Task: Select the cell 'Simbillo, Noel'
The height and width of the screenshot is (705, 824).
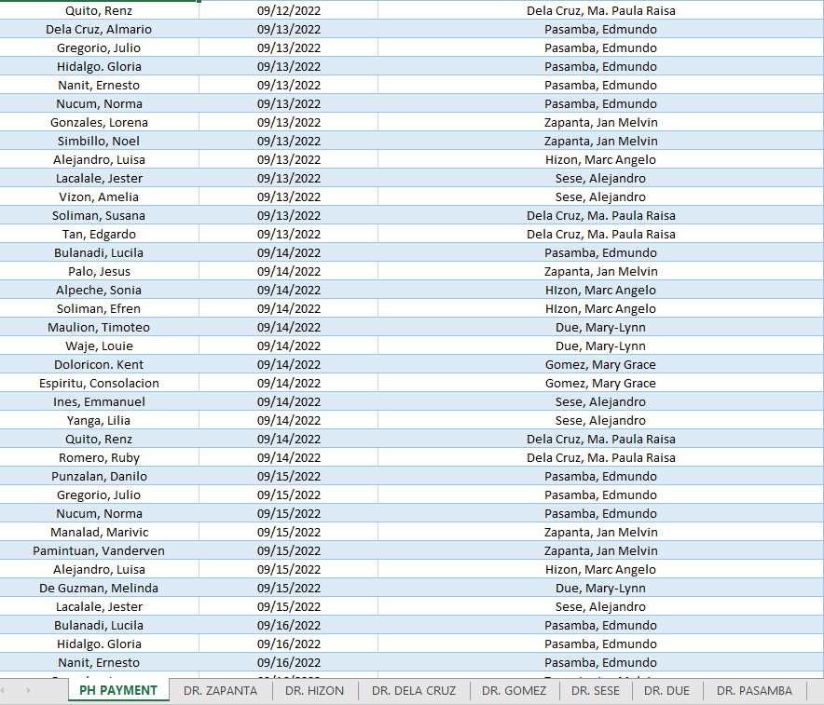Action: [x=99, y=142]
